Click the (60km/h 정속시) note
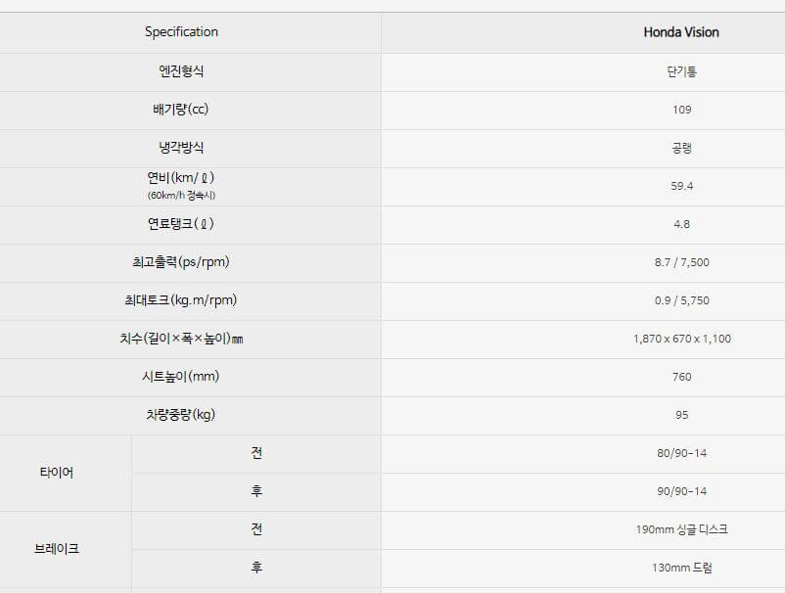The width and height of the screenshot is (785, 593). (x=181, y=195)
